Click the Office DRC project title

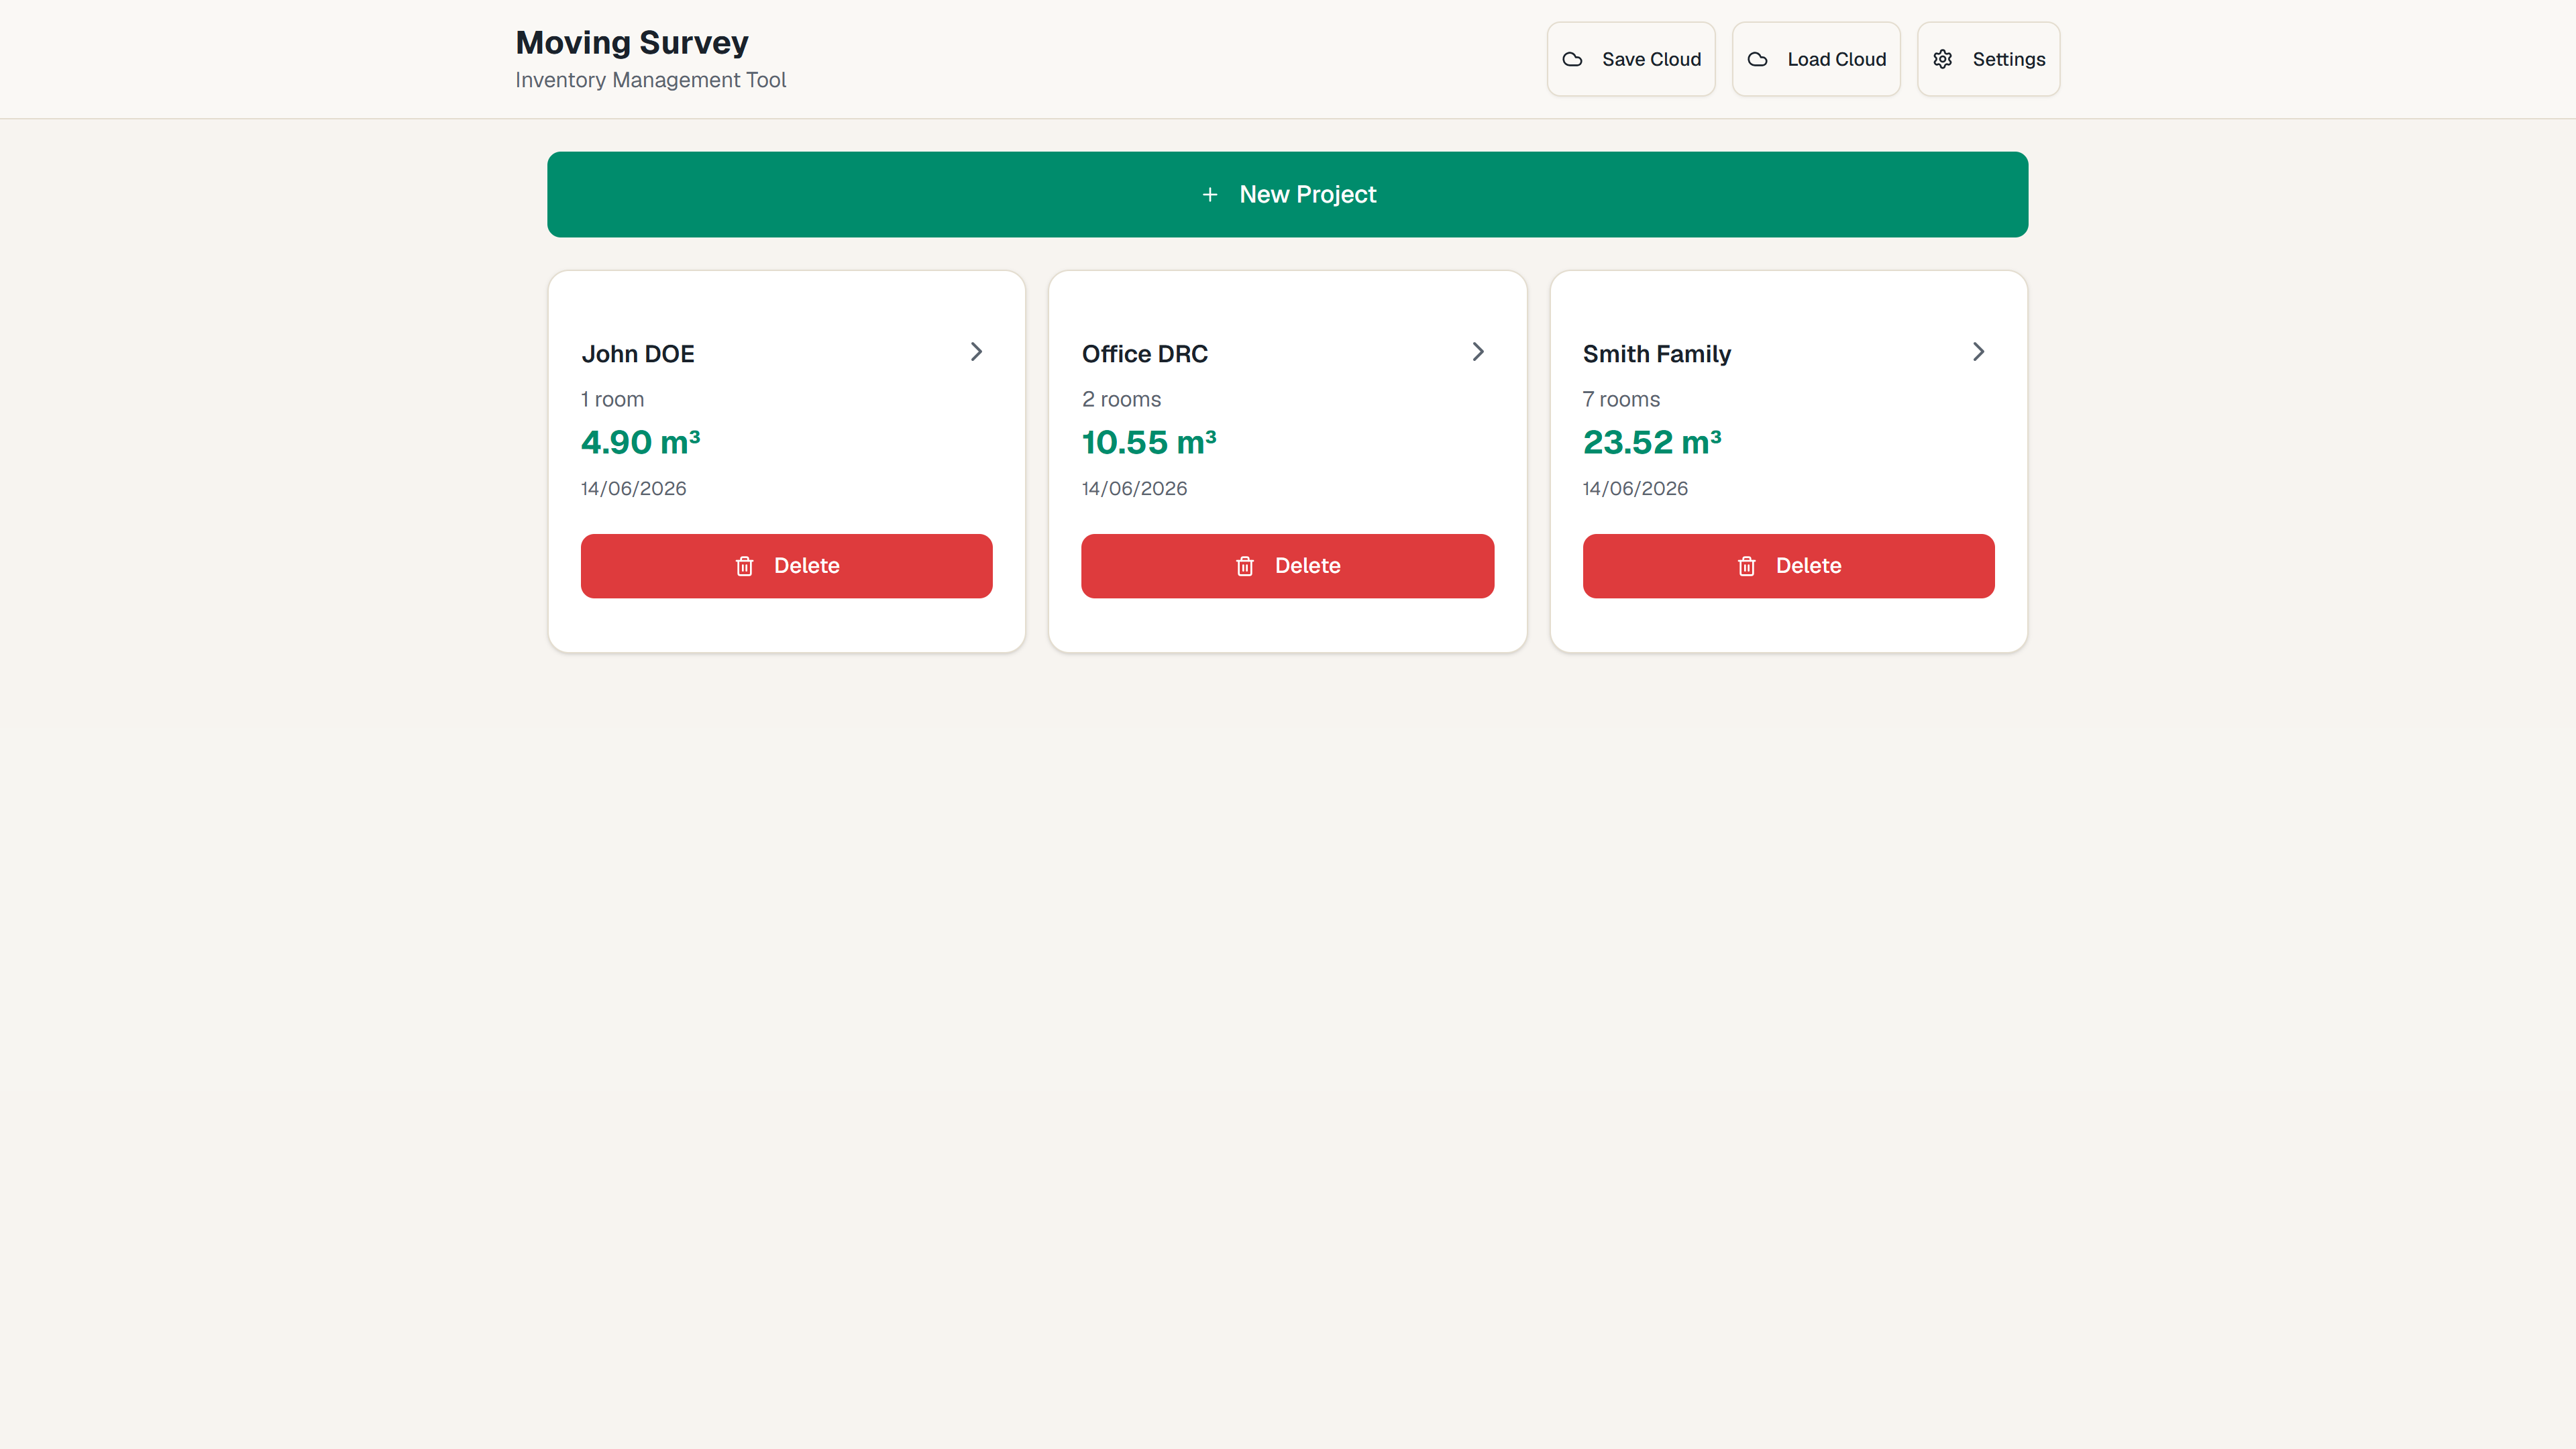pyautogui.click(x=1145, y=354)
